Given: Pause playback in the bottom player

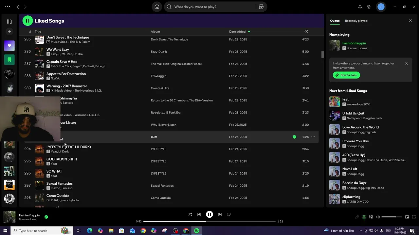Looking at the screenshot, I should (x=209, y=214).
